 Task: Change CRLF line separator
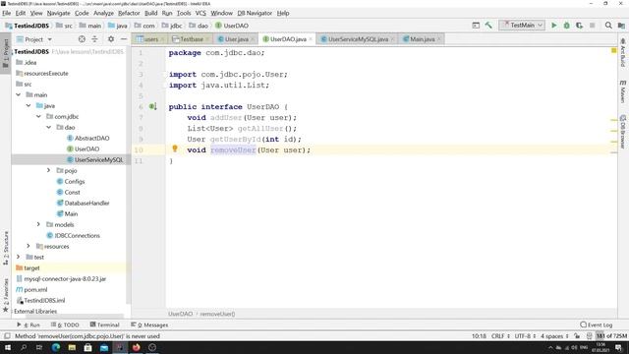(x=500, y=336)
